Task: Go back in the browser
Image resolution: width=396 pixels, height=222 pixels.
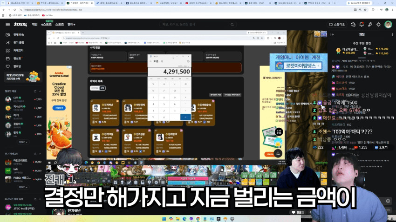Action: [4, 10]
